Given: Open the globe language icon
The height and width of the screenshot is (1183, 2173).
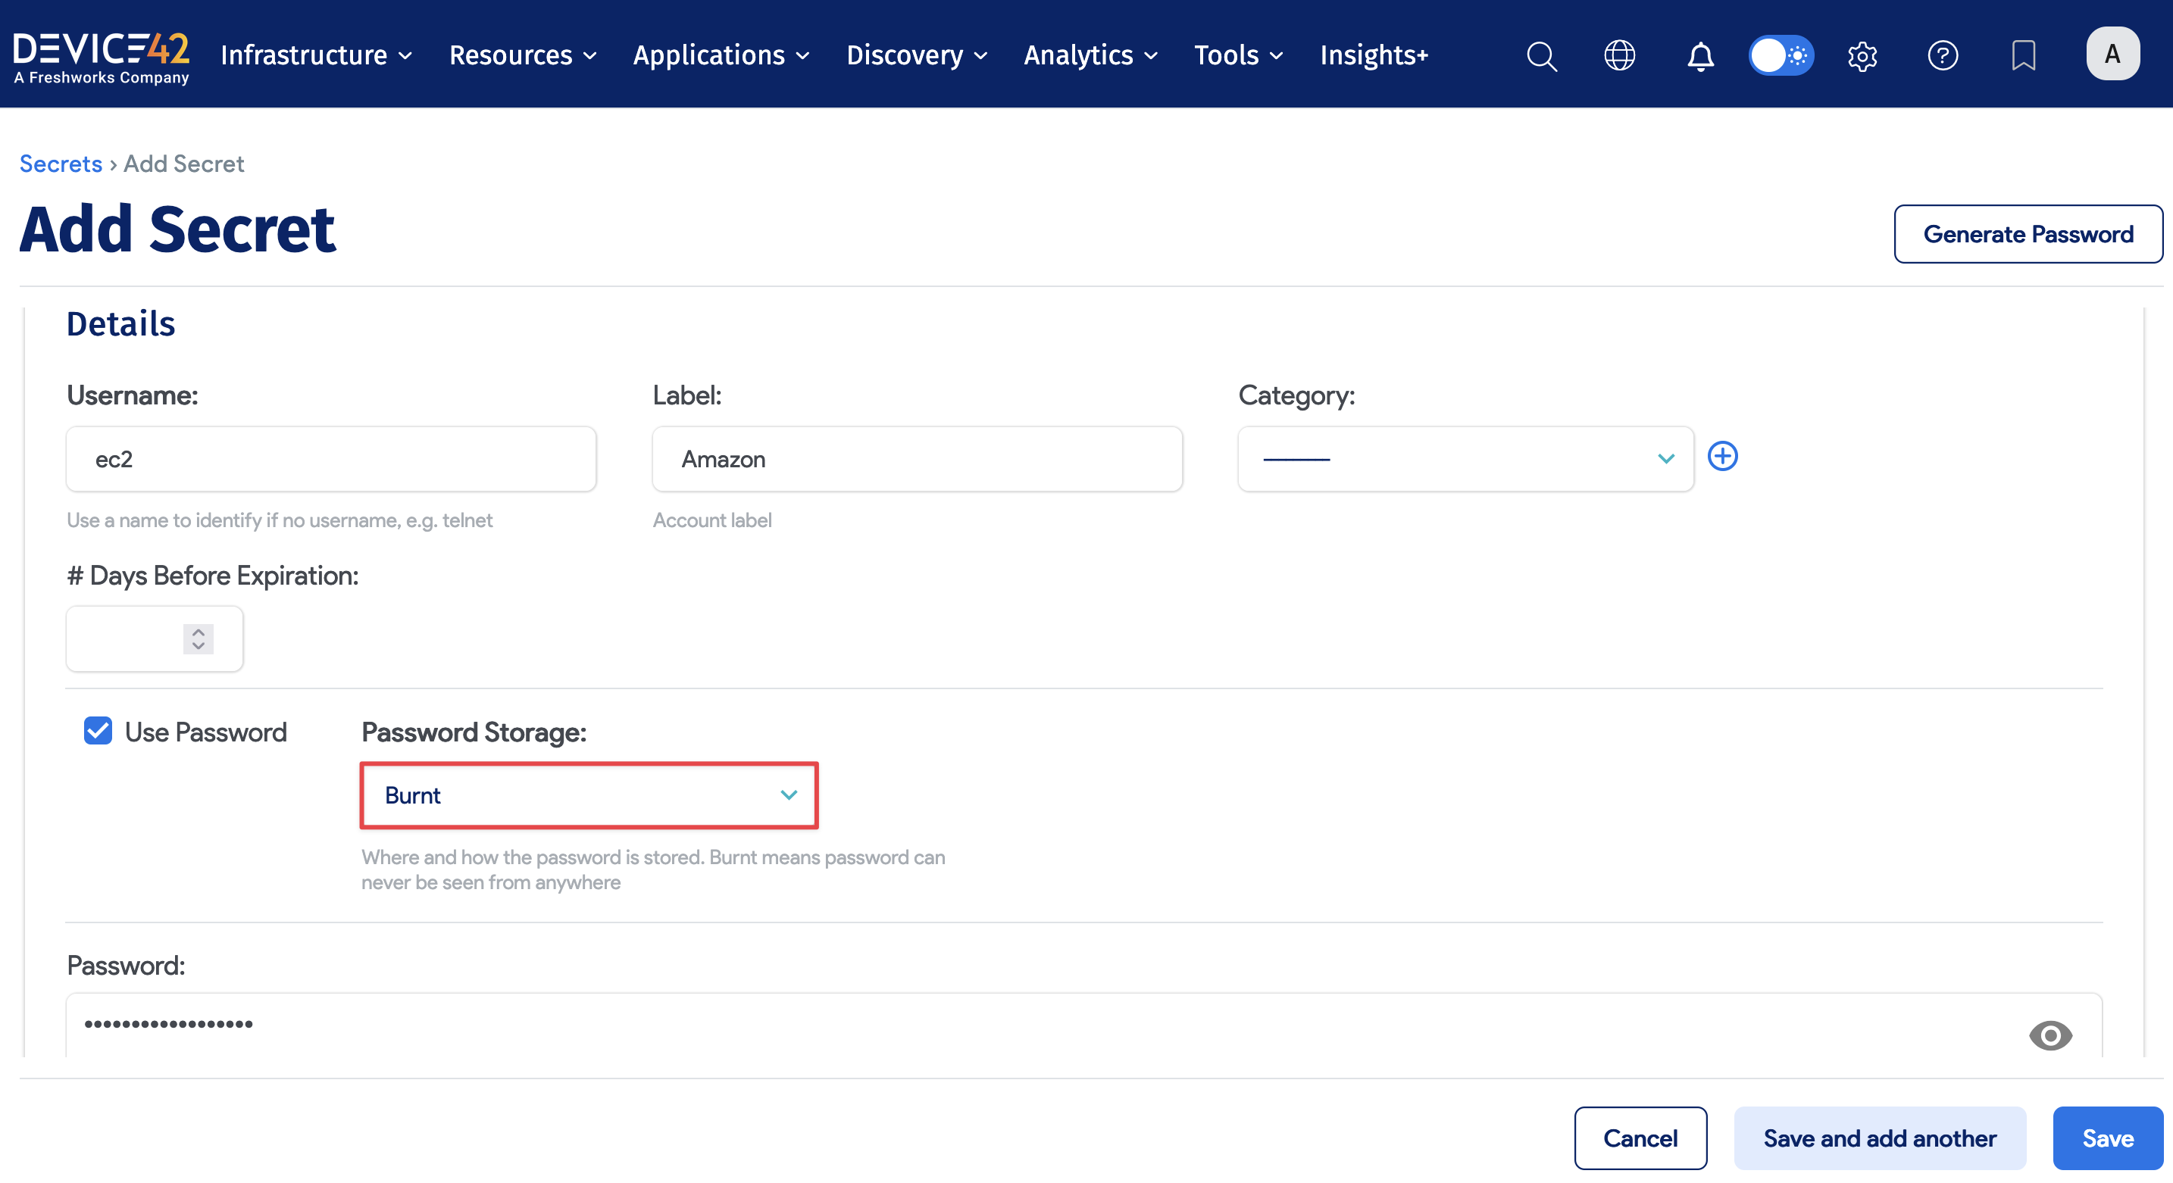Looking at the screenshot, I should click(1619, 55).
